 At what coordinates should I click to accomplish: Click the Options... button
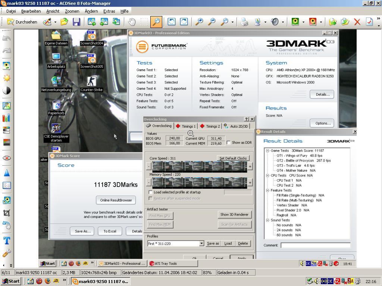tap(322, 123)
